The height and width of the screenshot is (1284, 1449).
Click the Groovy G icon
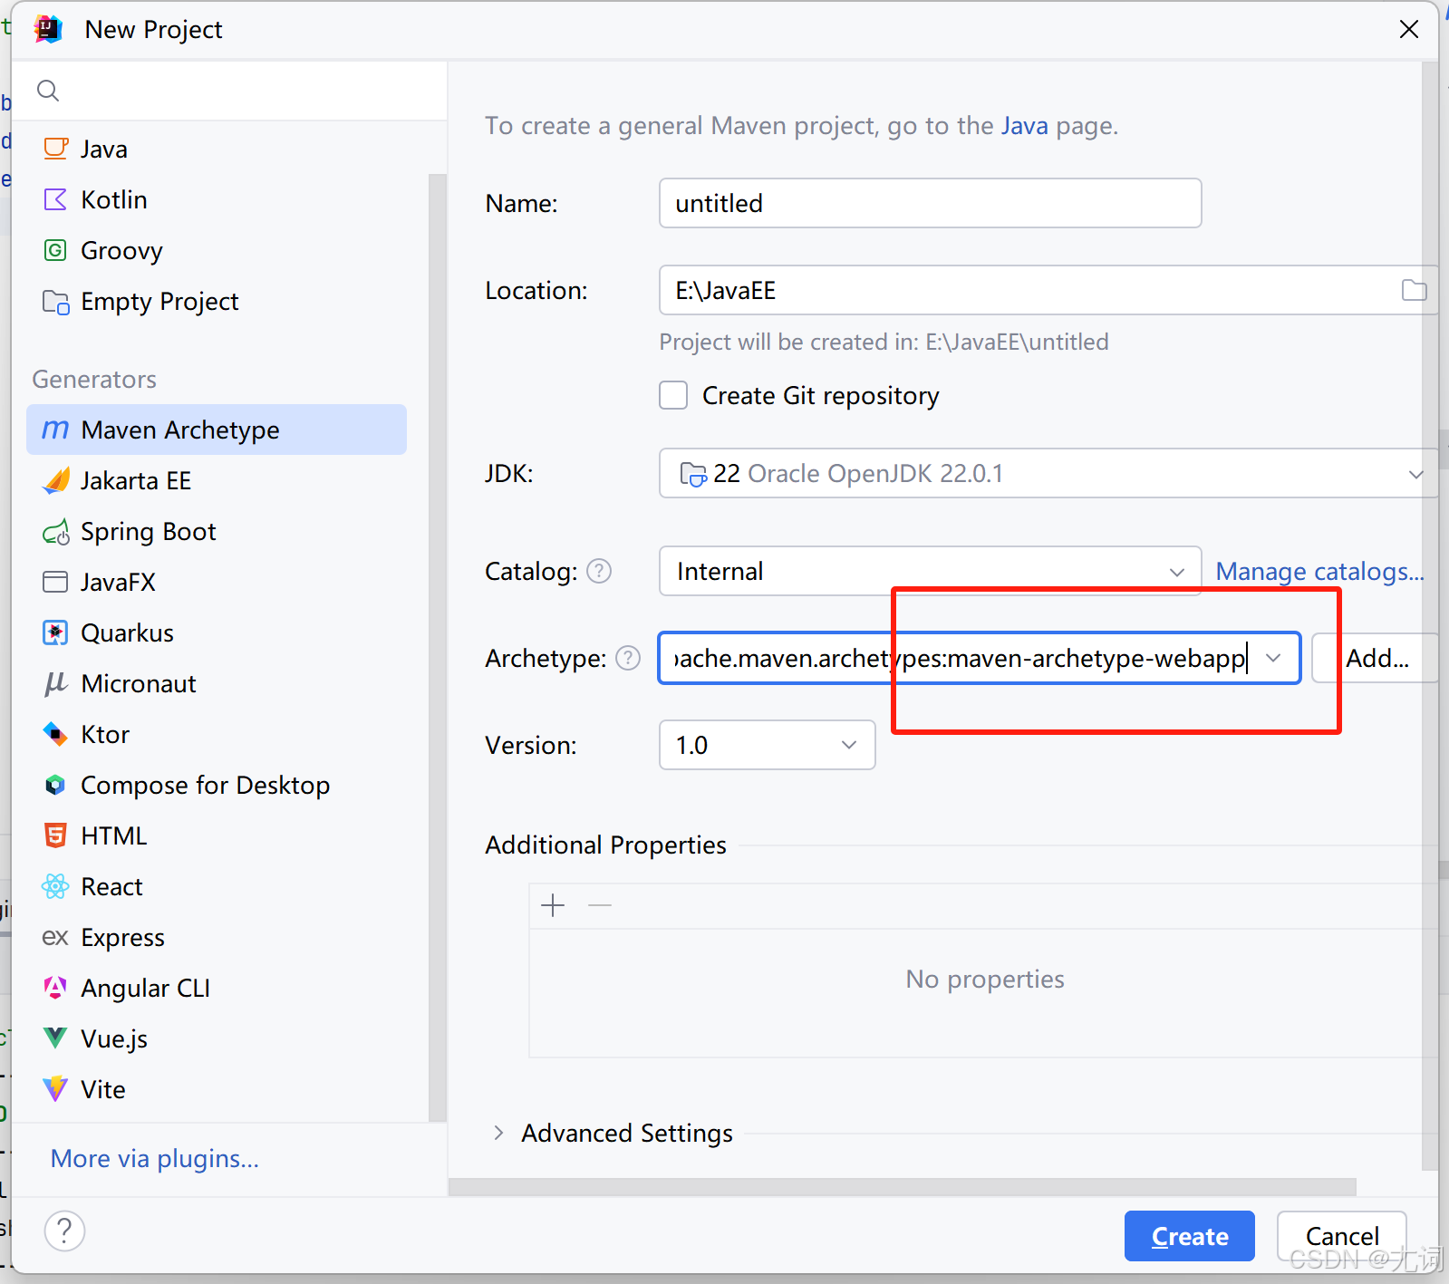pos(56,250)
